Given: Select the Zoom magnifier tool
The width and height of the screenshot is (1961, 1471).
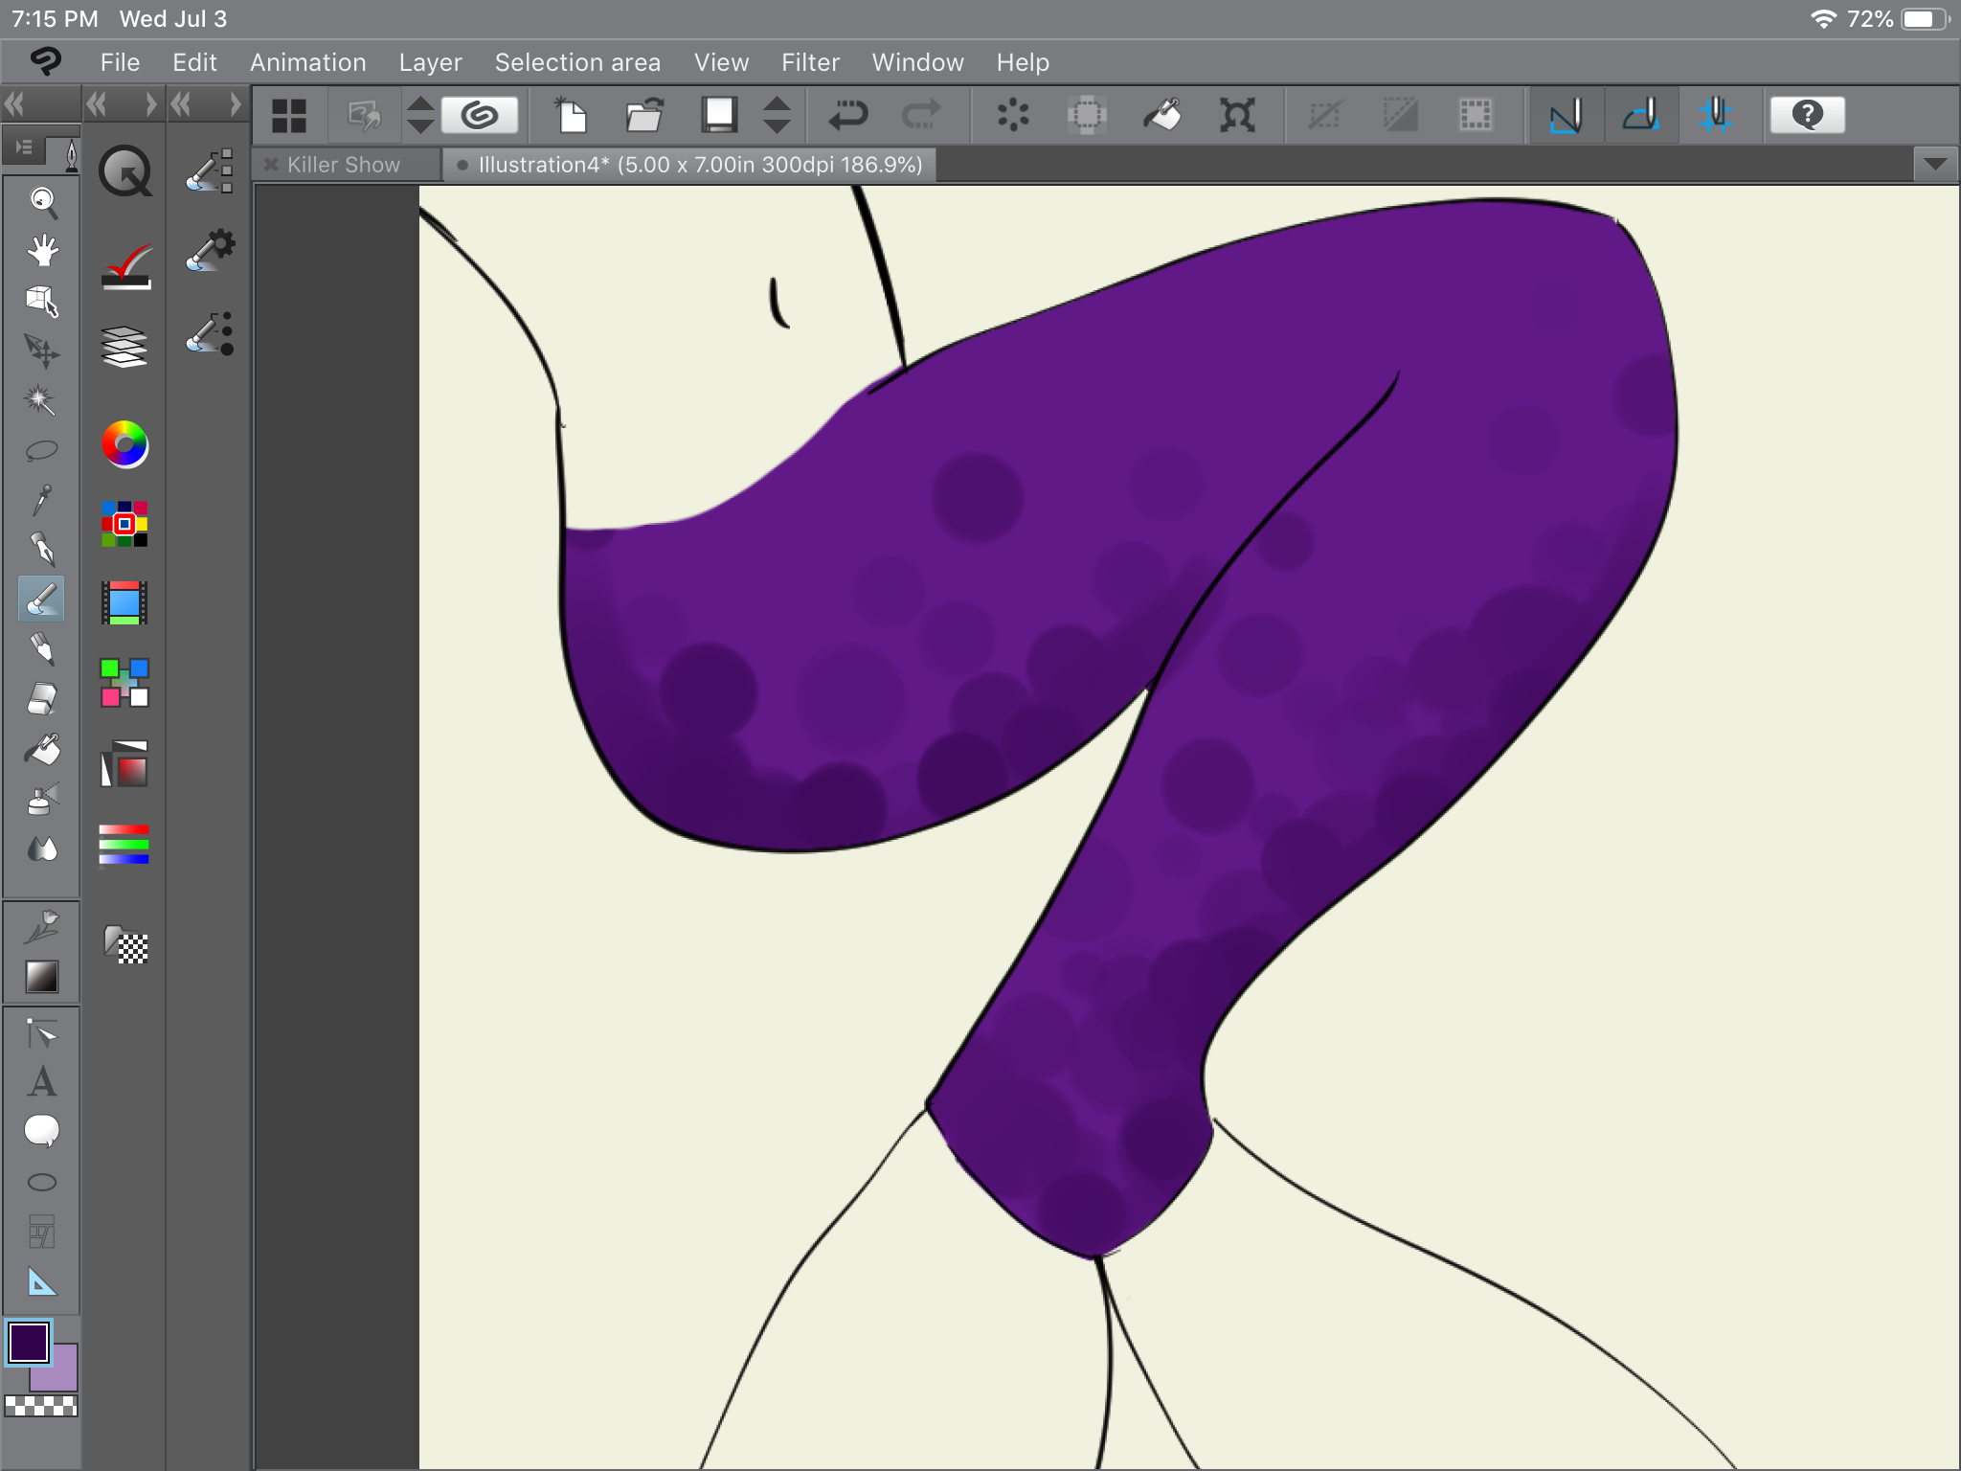Looking at the screenshot, I should [42, 201].
